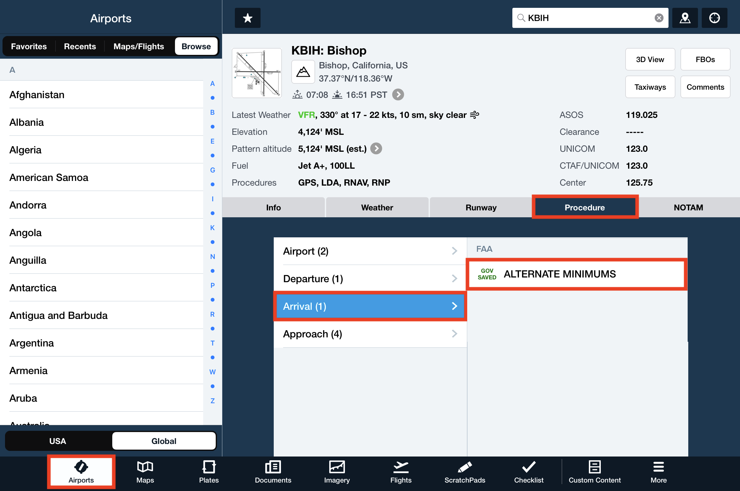Open the Comments button
This screenshot has width=740, height=491.
pos(706,87)
